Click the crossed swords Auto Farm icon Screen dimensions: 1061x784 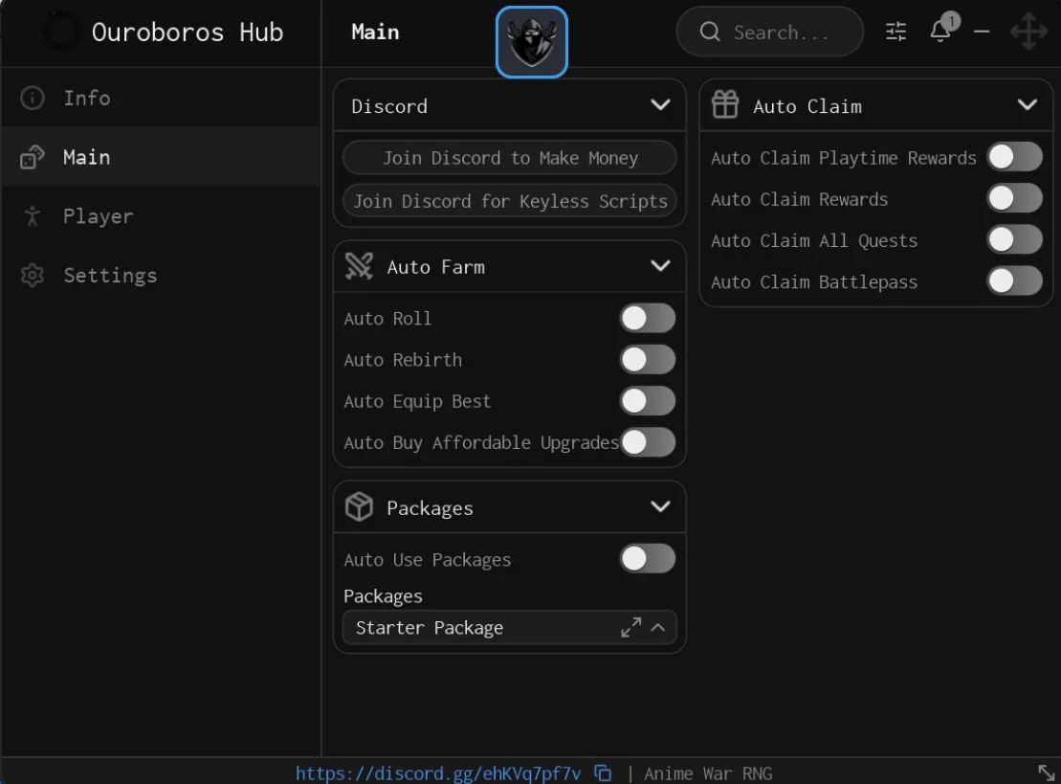point(359,266)
